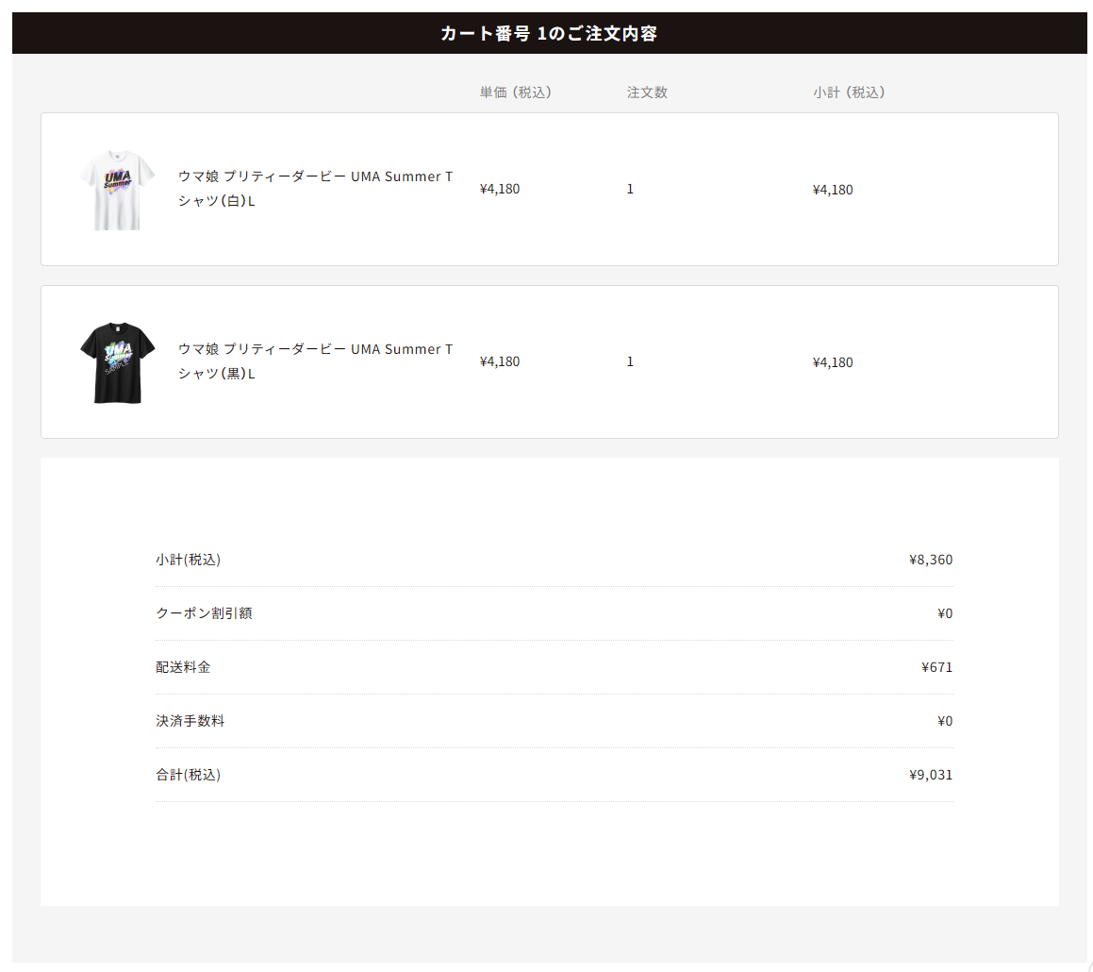1093x972 pixels.
Task: Select the black T-shirt's unit price
Action: point(500,361)
